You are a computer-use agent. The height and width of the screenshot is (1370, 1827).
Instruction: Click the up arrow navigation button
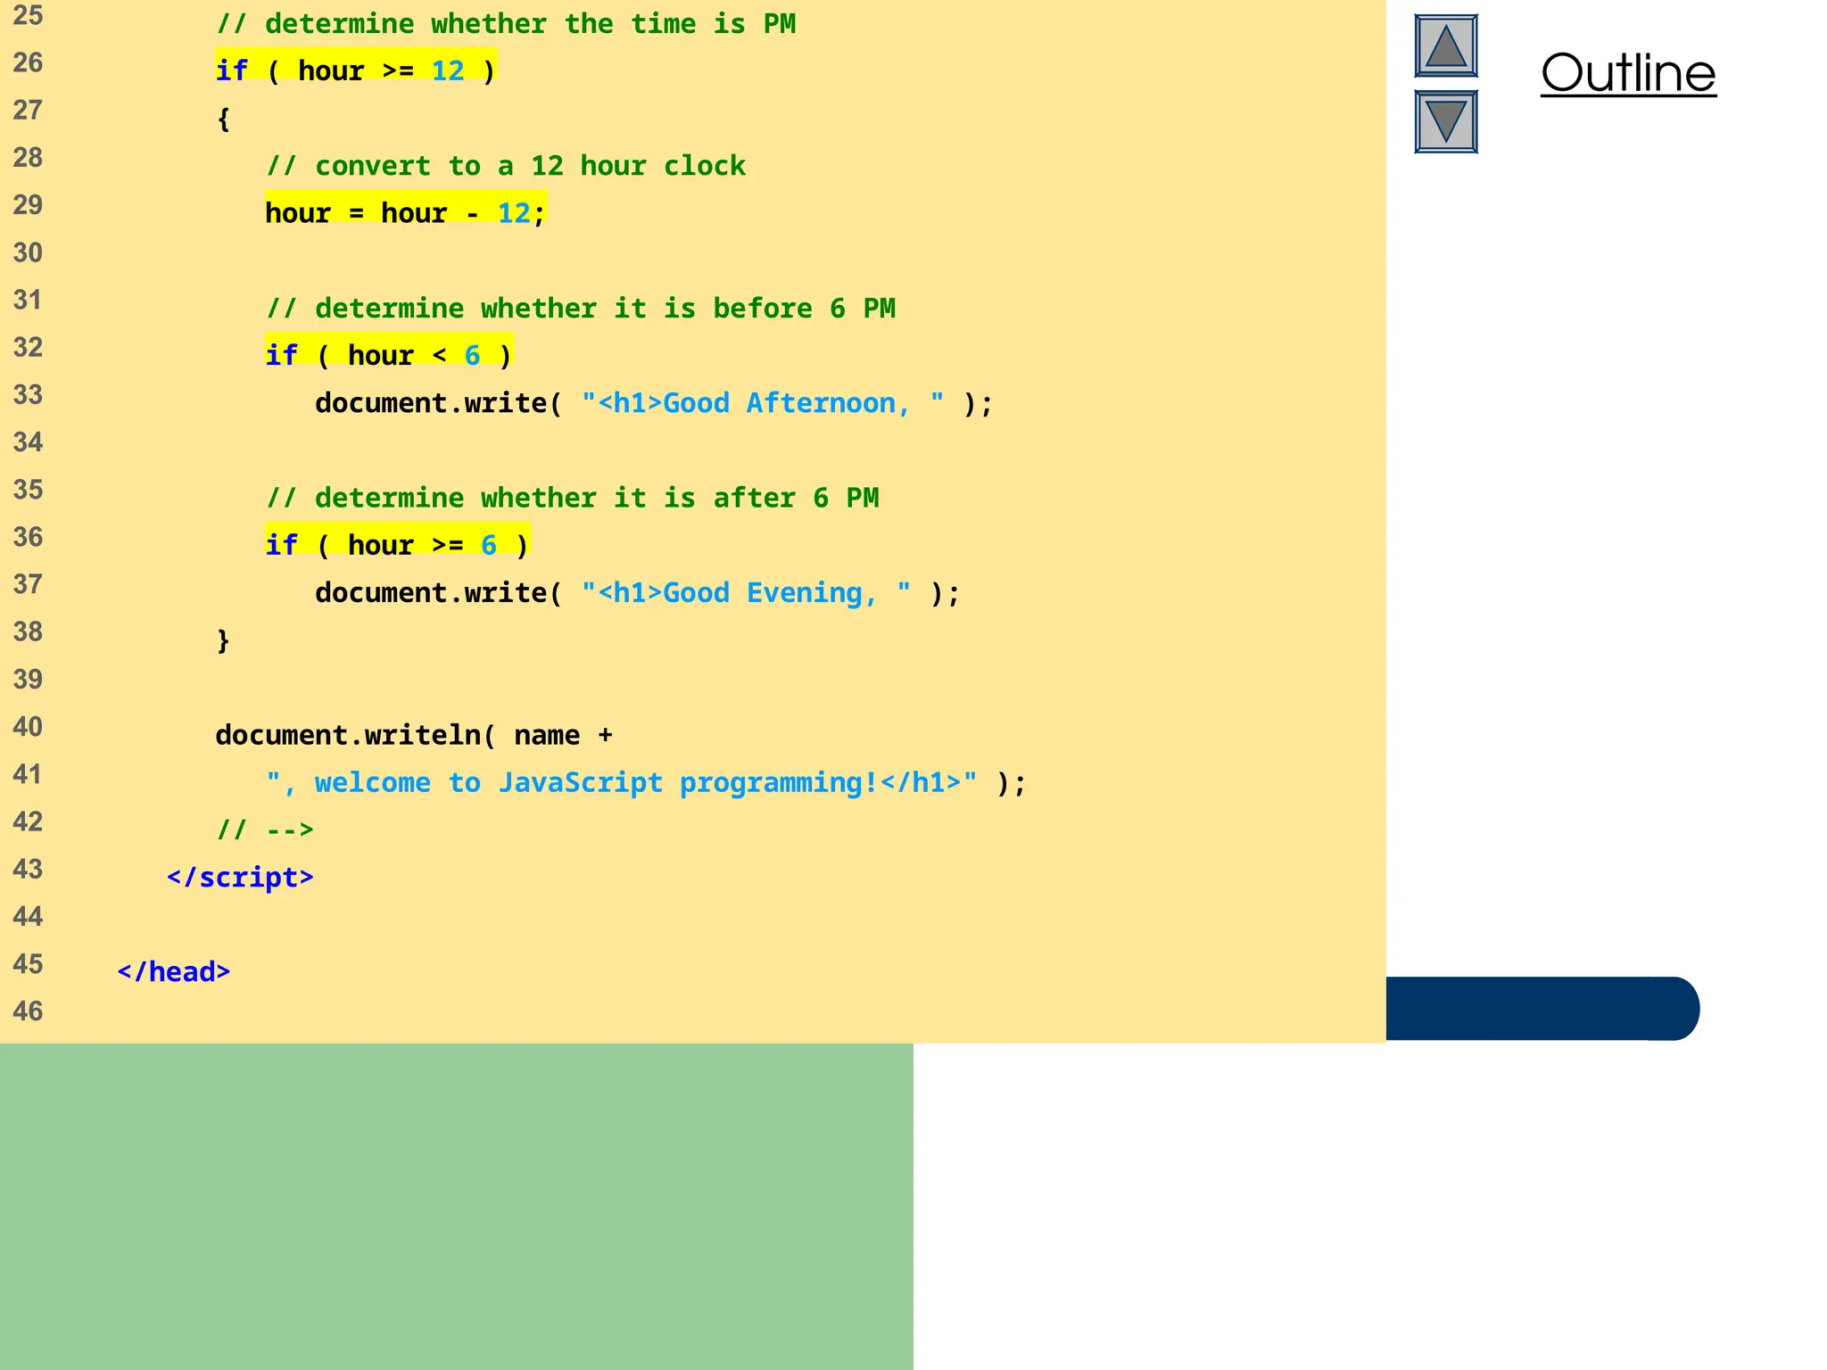[x=1446, y=45]
